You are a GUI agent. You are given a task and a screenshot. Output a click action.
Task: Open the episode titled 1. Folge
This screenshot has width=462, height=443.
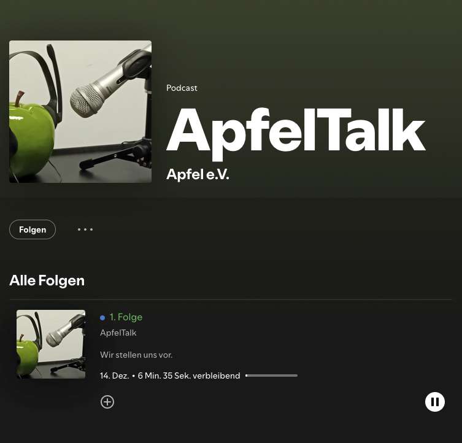pos(126,317)
